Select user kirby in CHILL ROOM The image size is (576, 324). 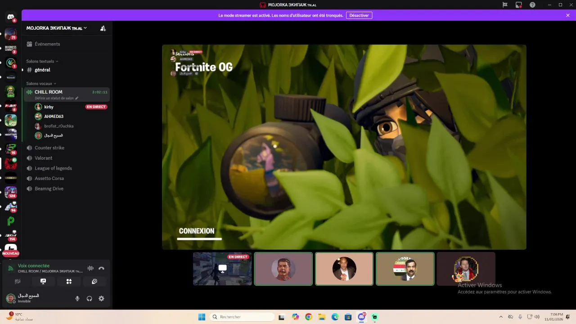pyautogui.click(x=49, y=107)
